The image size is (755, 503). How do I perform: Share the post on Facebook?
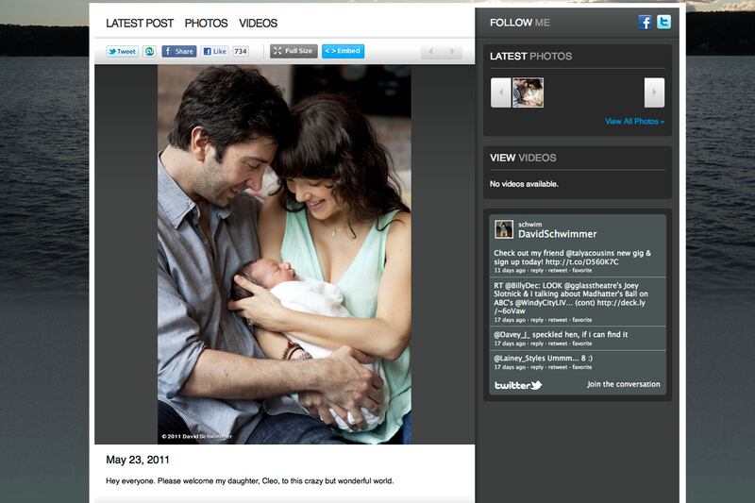(179, 51)
